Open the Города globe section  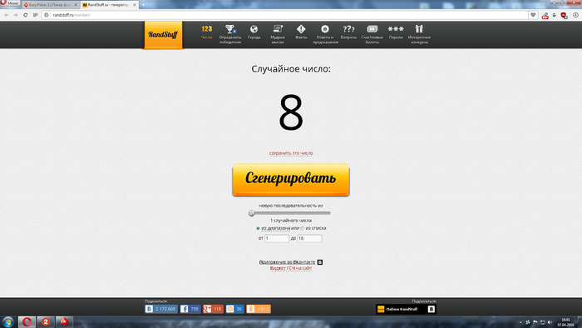coord(254,32)
